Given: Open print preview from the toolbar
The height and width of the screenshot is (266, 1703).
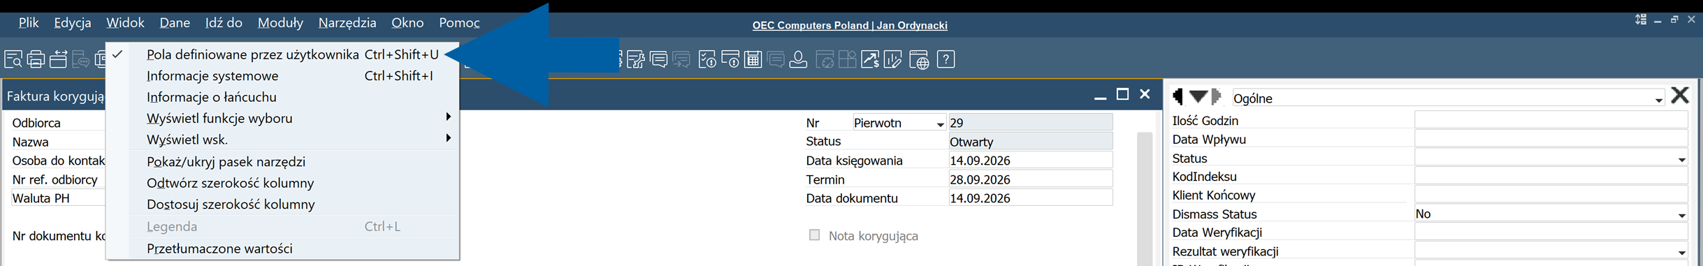Looking at the screenshot, I should tap(13, 59).
